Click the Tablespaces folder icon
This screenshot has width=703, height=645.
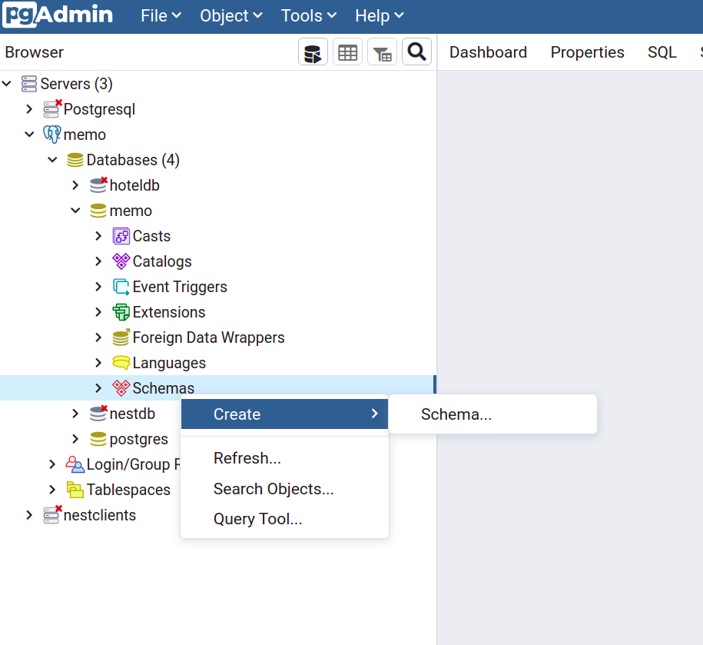[75, 490]
